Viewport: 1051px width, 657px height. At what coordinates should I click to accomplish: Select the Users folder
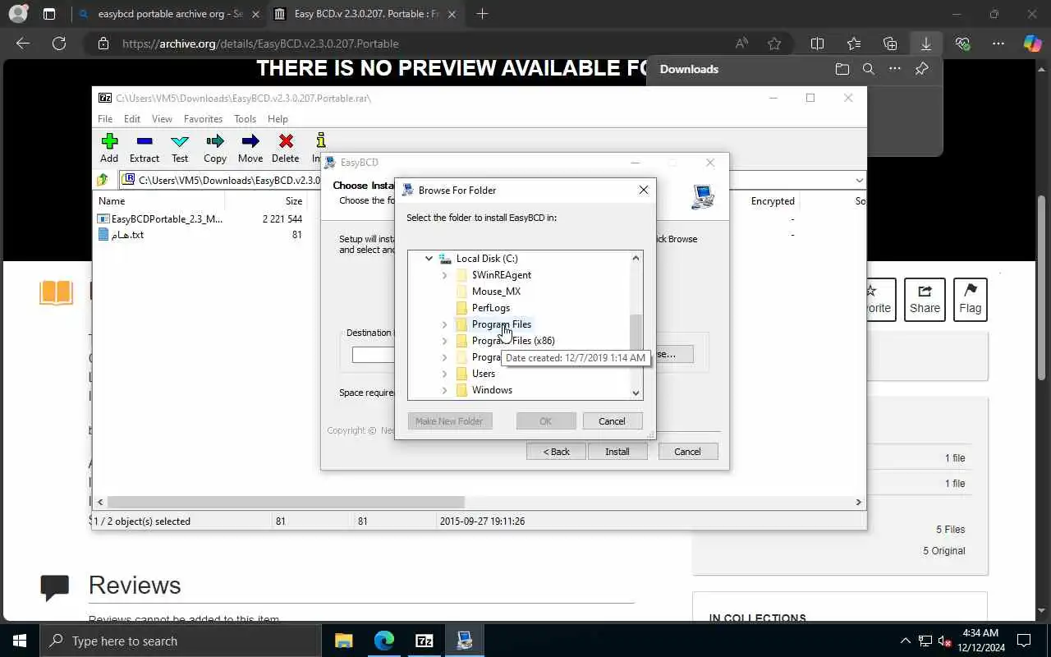click(484, 374)
